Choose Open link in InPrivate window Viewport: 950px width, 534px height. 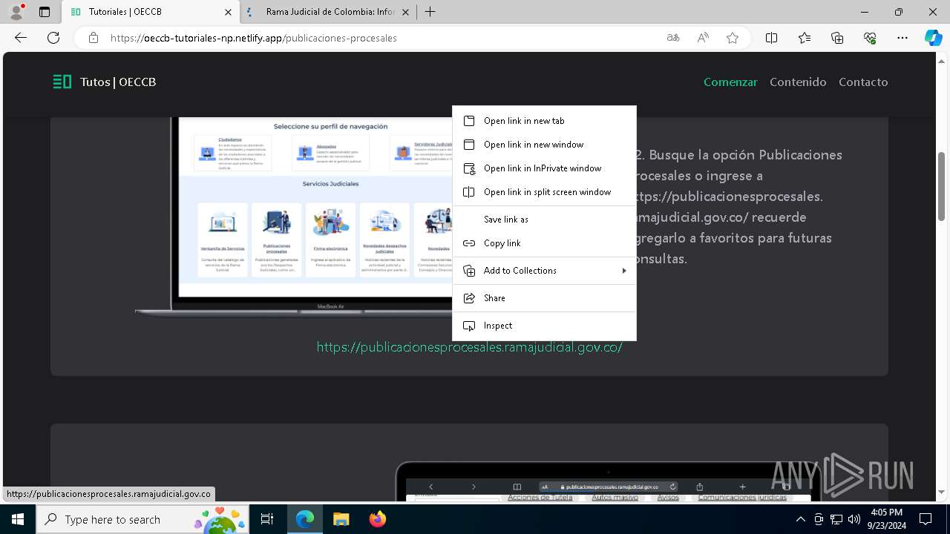[544, 168]
